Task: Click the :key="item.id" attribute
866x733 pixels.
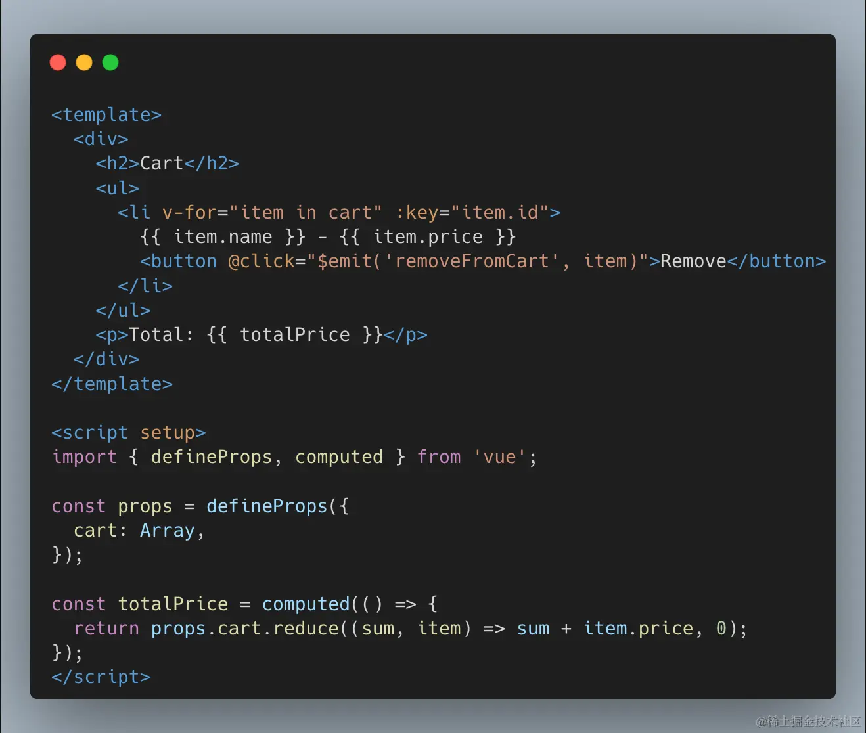Action: tap(472, 213)
